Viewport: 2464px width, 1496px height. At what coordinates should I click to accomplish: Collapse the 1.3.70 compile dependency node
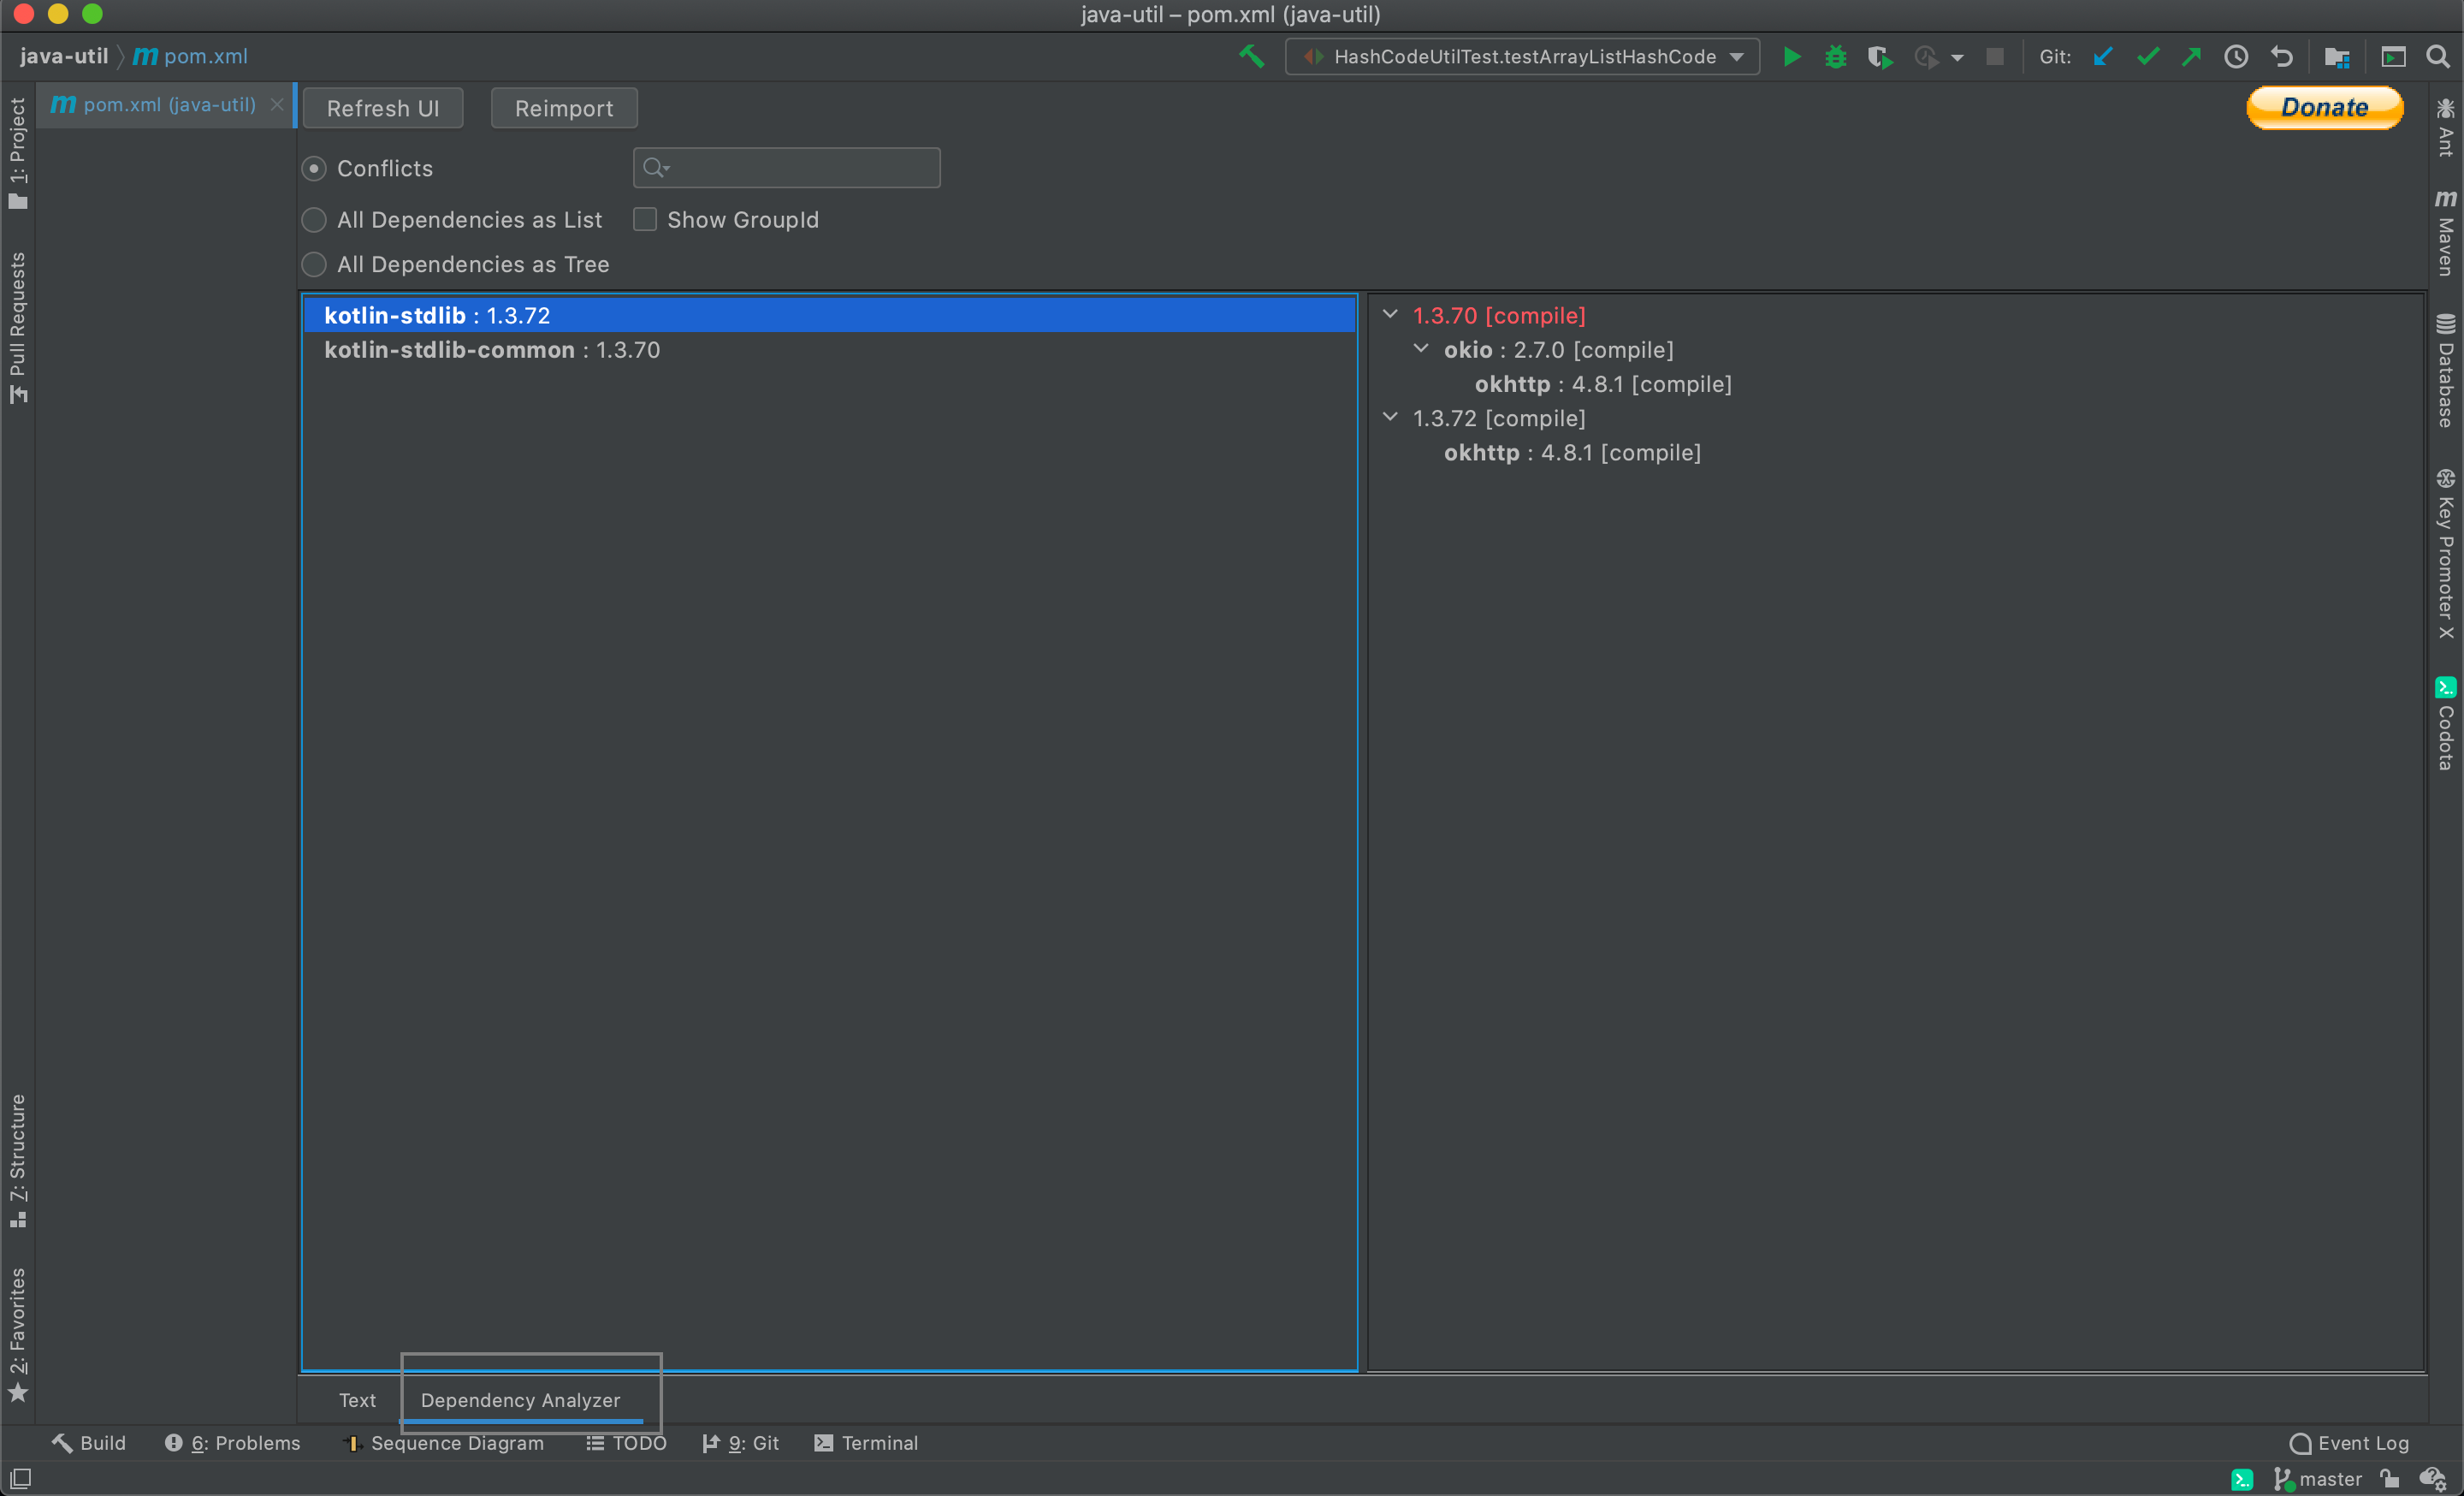(x=1390, y=314)
